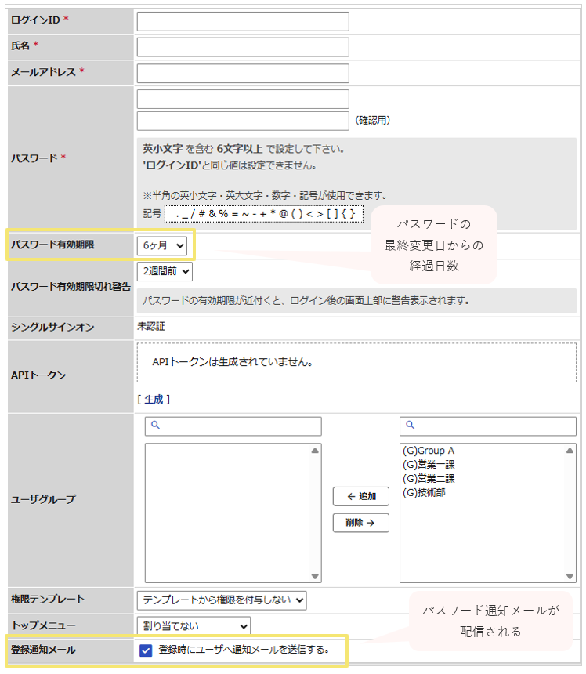
Task: Click the left search magnifier icon
Action: tap(156, 425)
